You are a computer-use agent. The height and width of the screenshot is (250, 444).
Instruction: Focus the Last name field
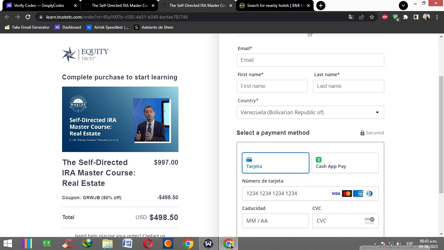coord(348,86)
